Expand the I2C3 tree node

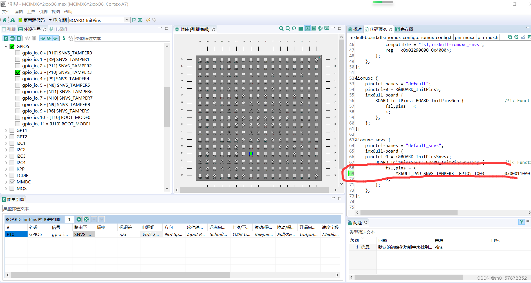tap(6, 156)
